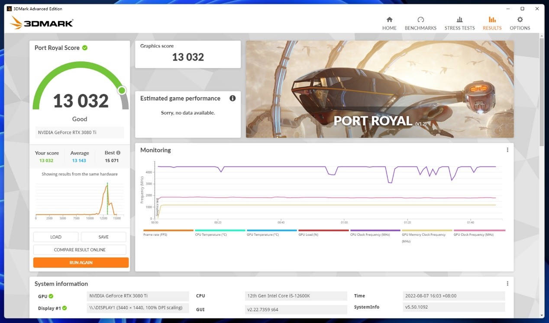Open the System information three-dot menu
Viewport: 549px width, 323px height.
tap(507, 284)
